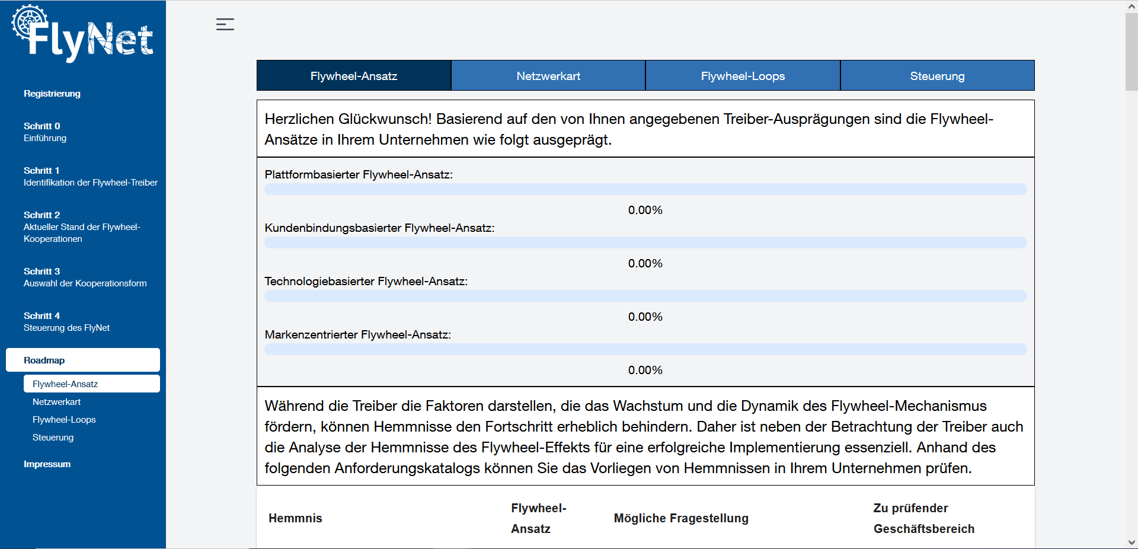The image size is (1138, 549).
Task: Click the FlyNet logo
Action: click(82, 34)
